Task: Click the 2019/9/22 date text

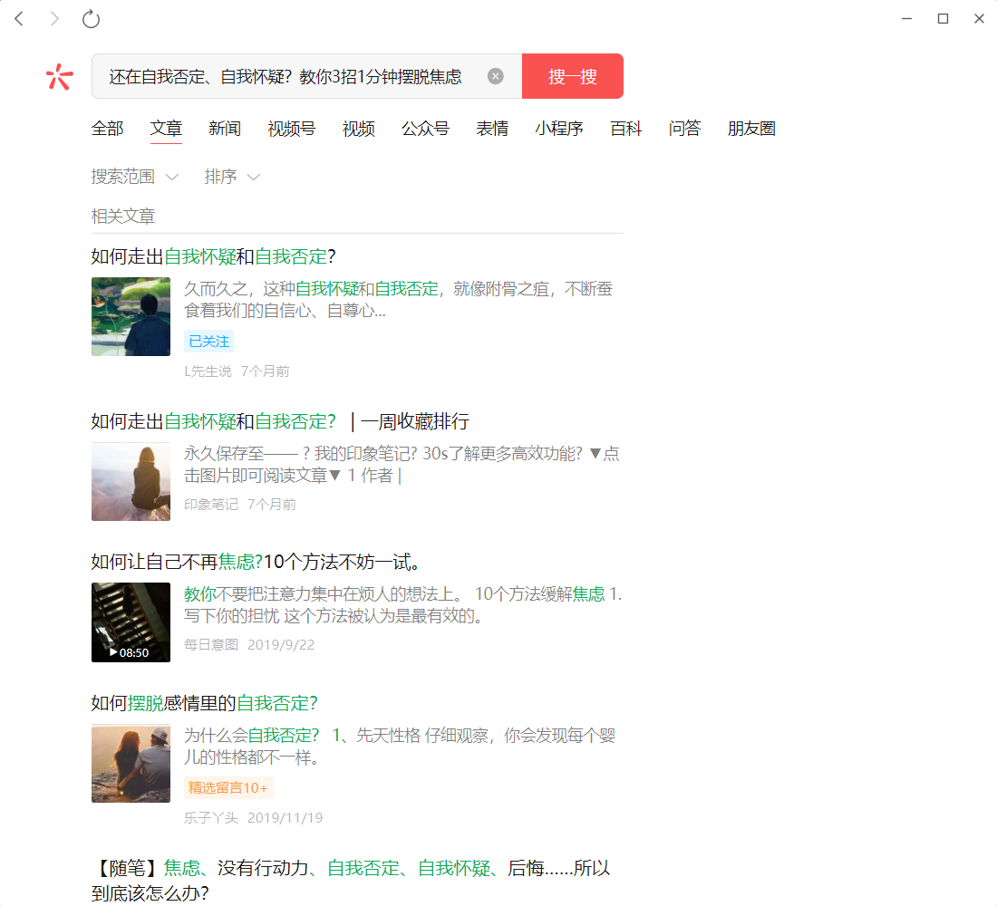Action: click(281, 645)
